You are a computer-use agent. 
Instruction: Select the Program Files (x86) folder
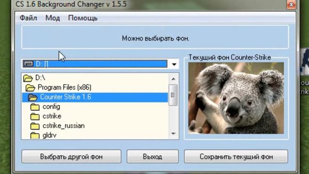(64, 87)
